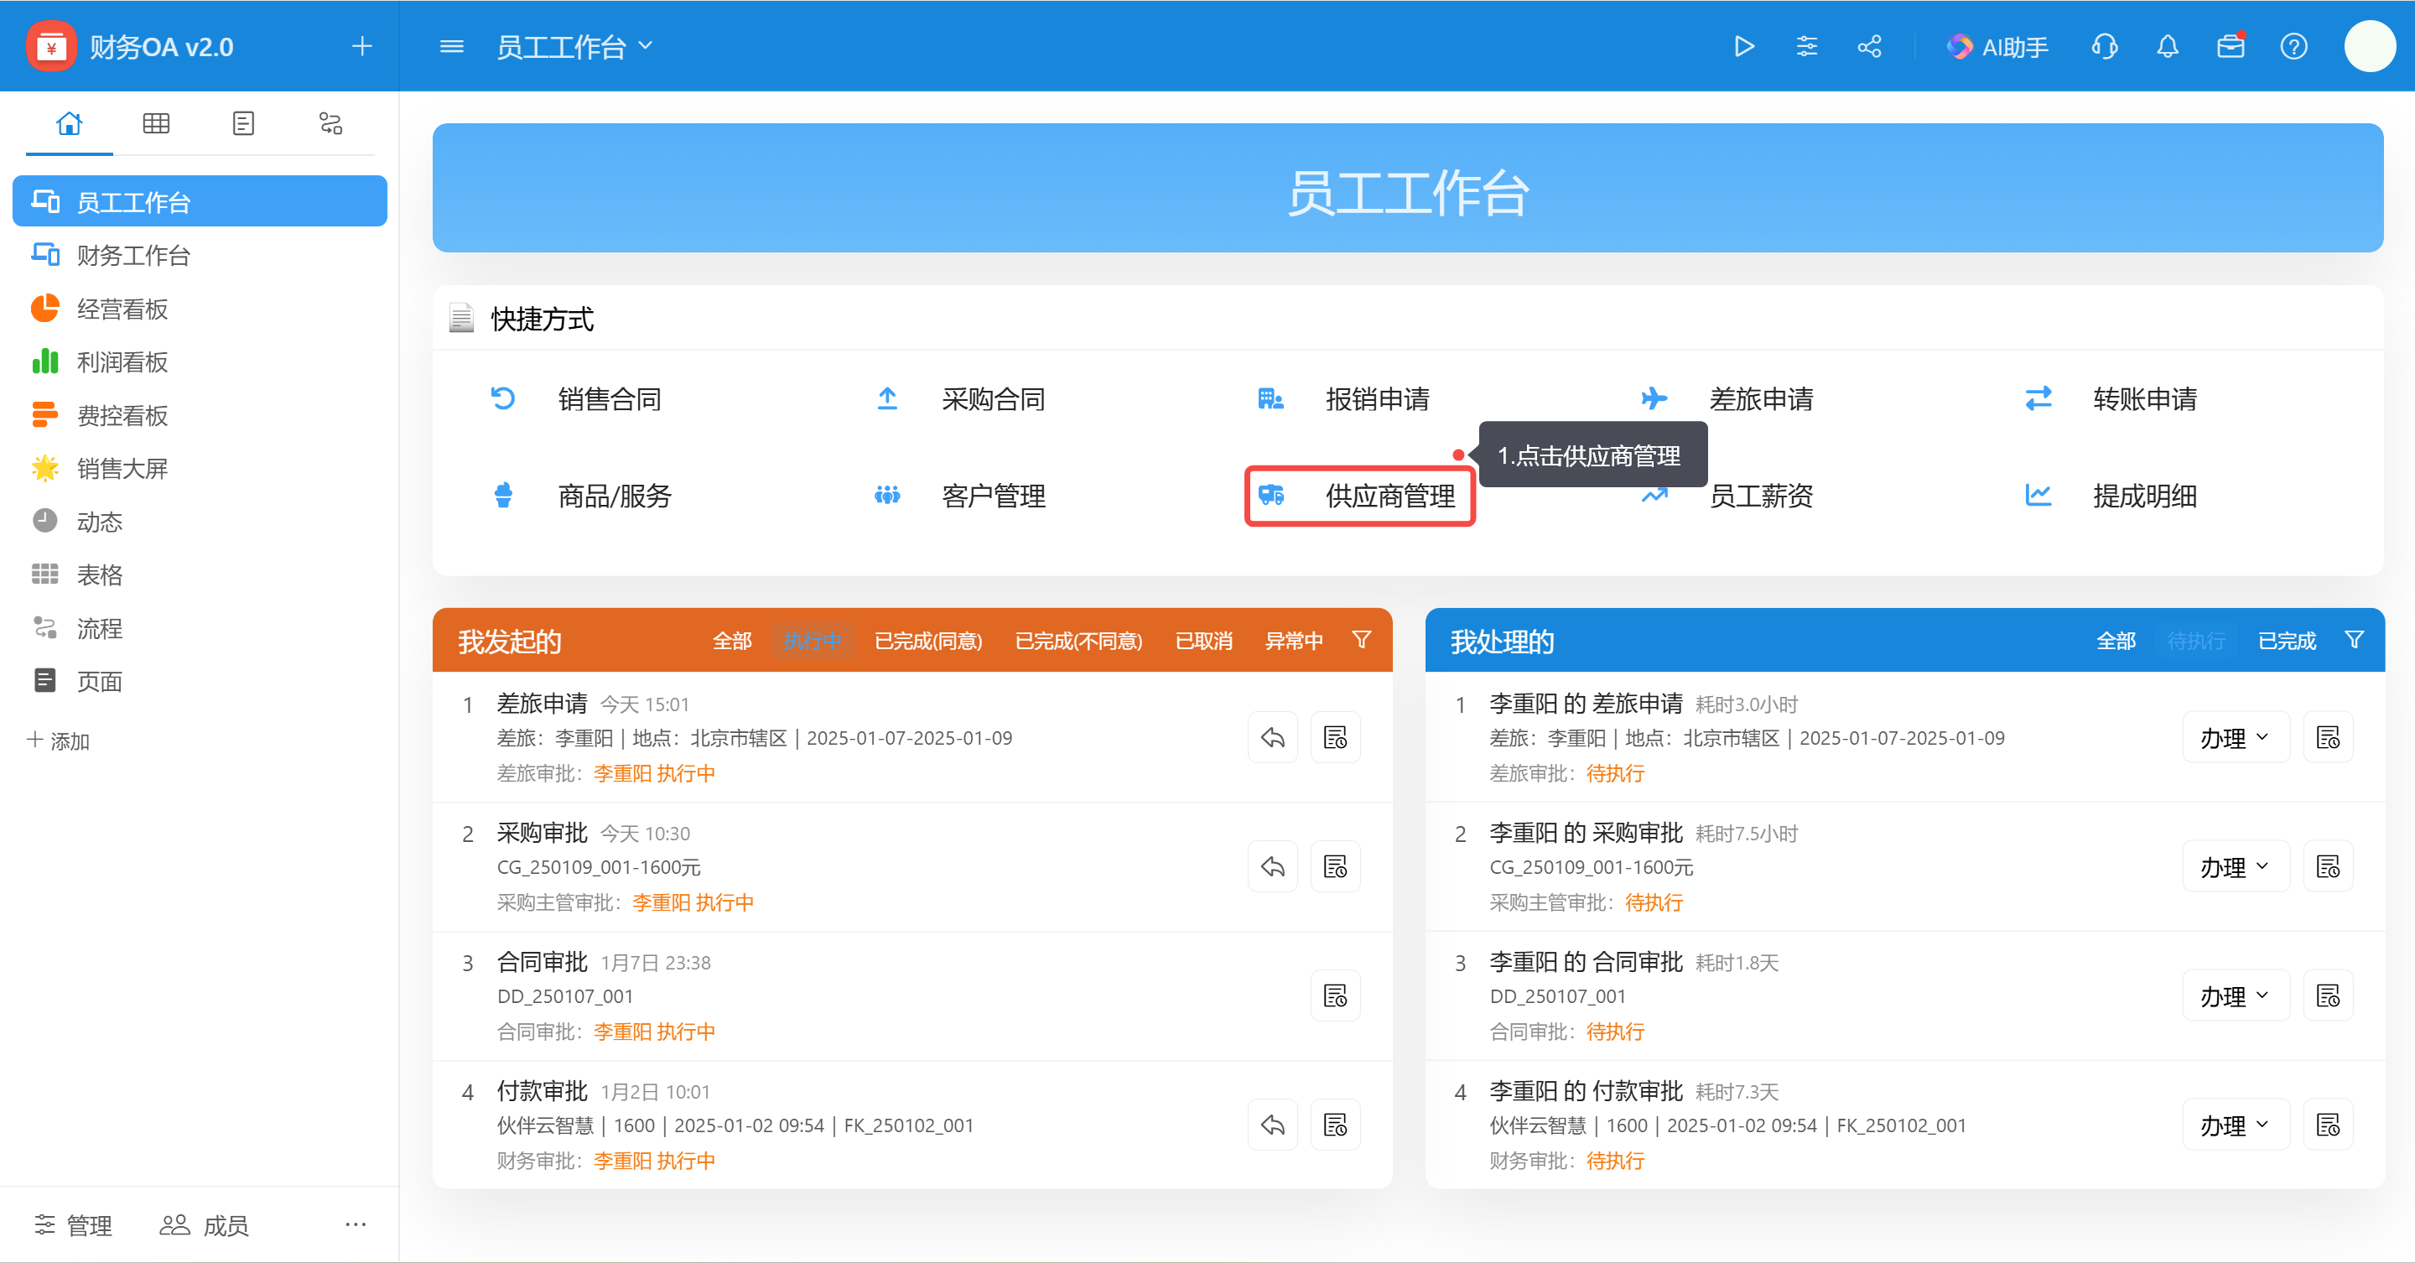Click recall arrow icon for 付款审批 row
Screen dimensions: 2415x1263
pyautogui.click(x=1272, y=1125)
